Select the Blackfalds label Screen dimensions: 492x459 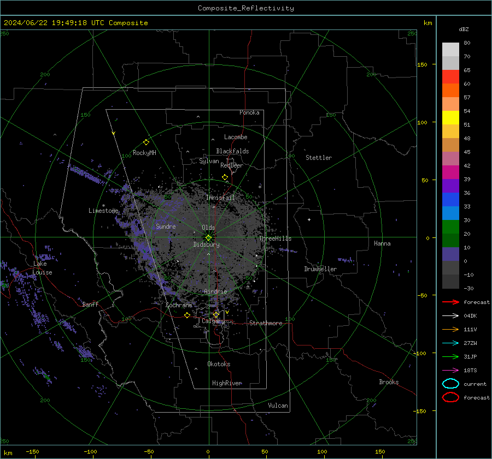coord(232,151)
